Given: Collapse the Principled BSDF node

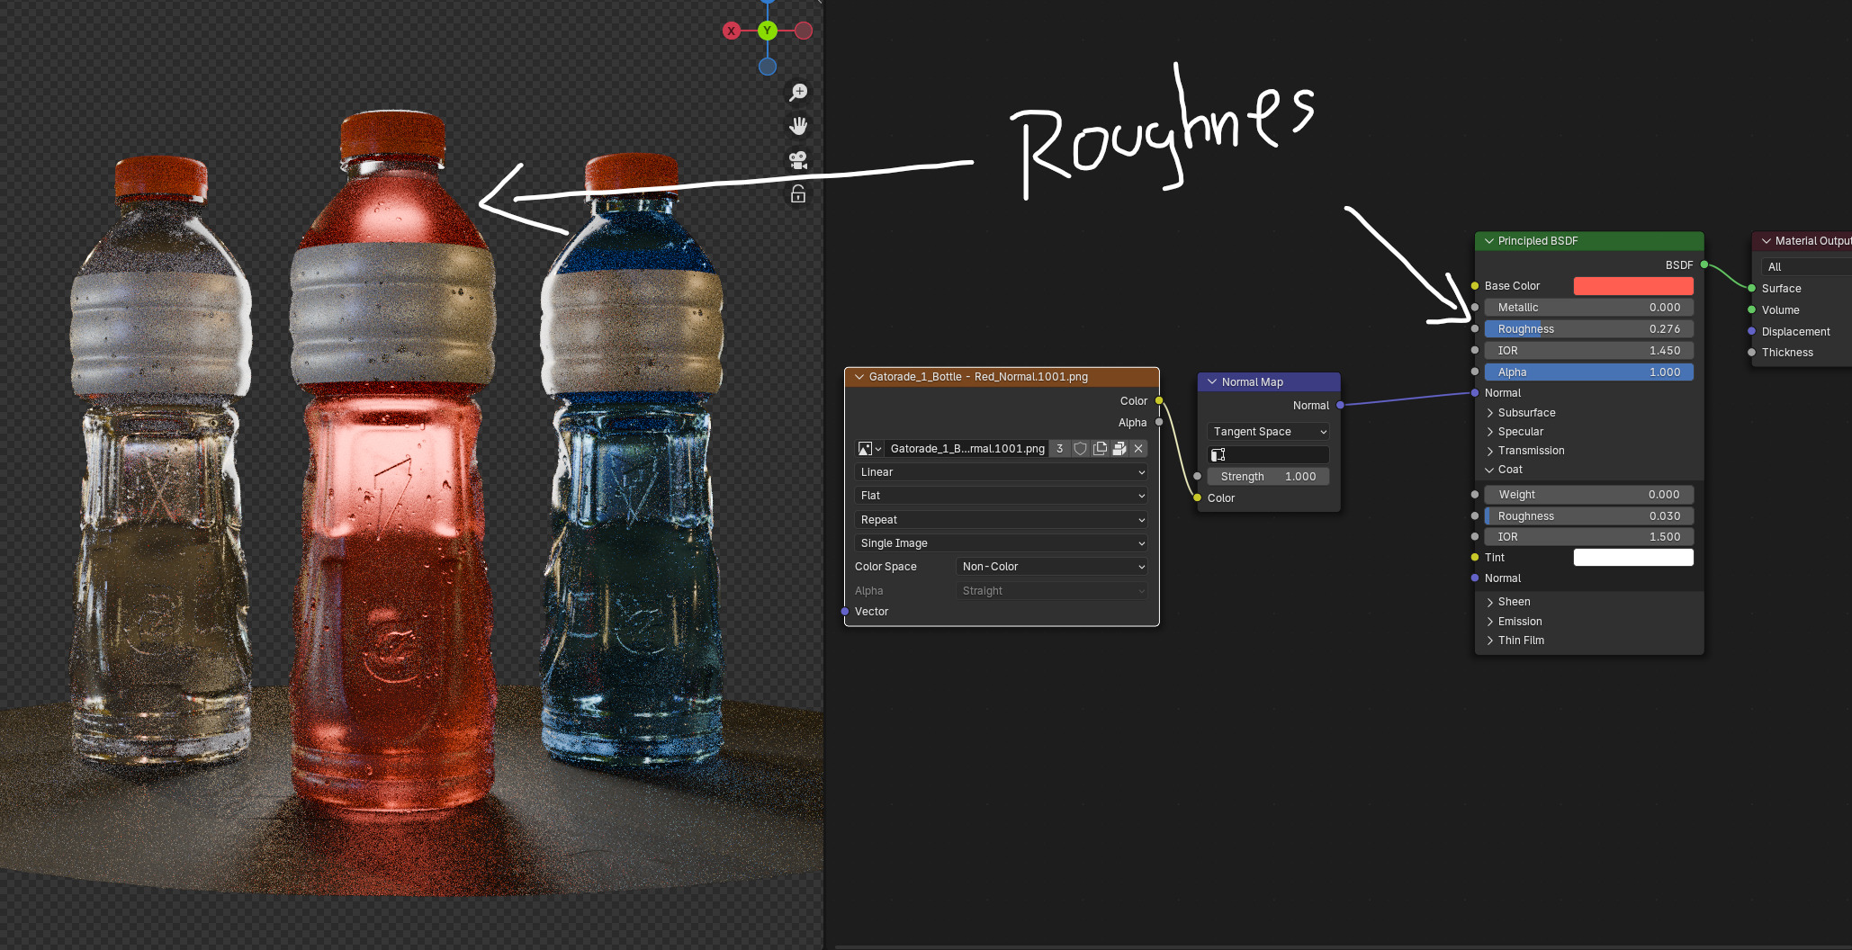Looking at the screenshot, I should click(1488, 241).
